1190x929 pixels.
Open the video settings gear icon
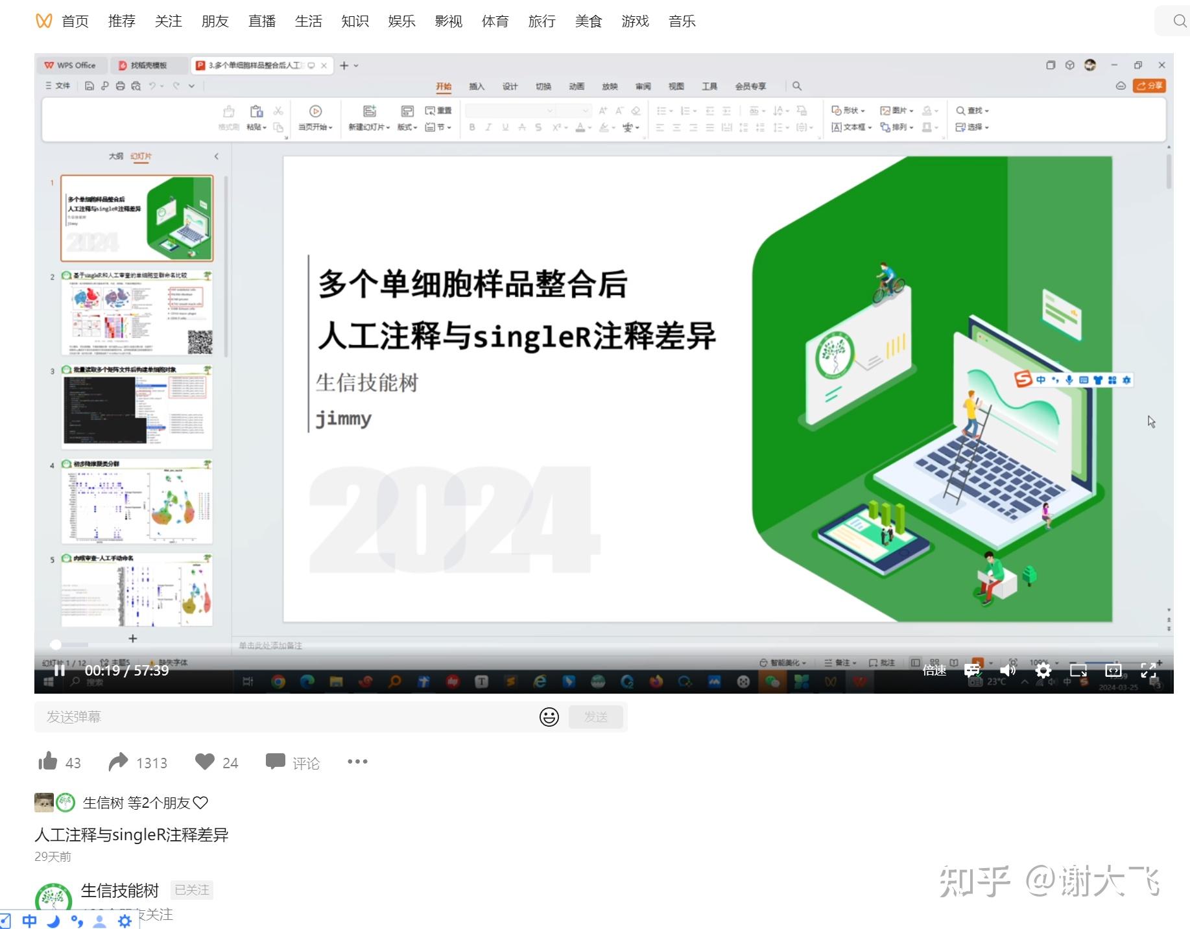[x=1043, y=670]
